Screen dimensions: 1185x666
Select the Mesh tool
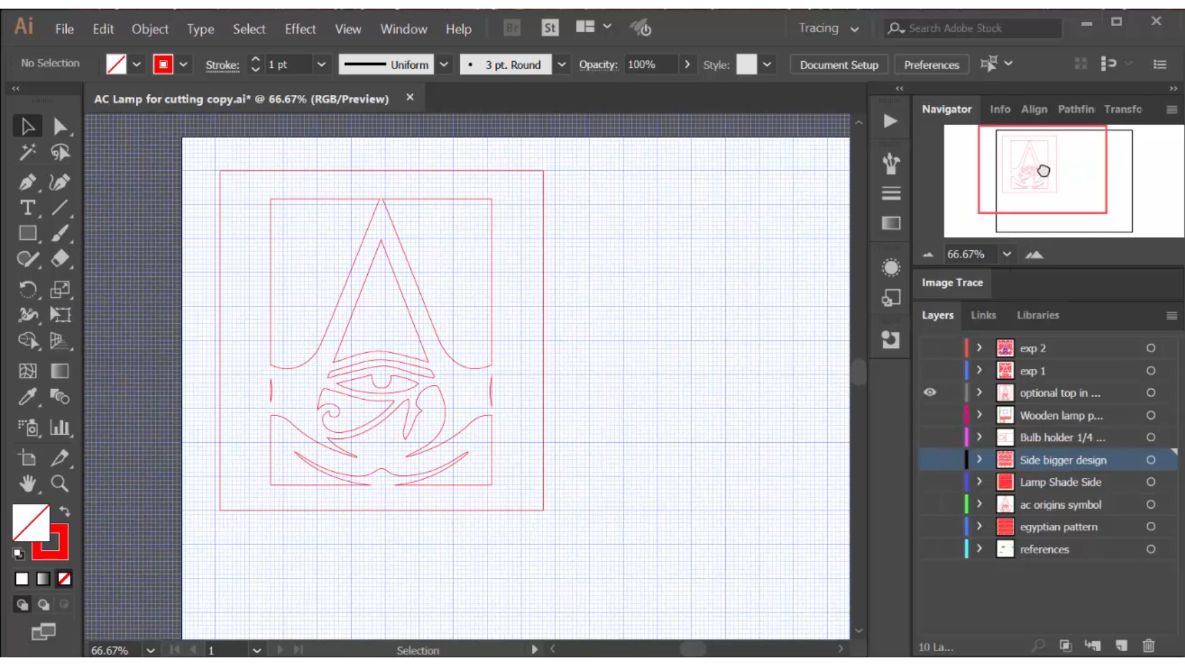pyautogui.click(x=27, y=371)
